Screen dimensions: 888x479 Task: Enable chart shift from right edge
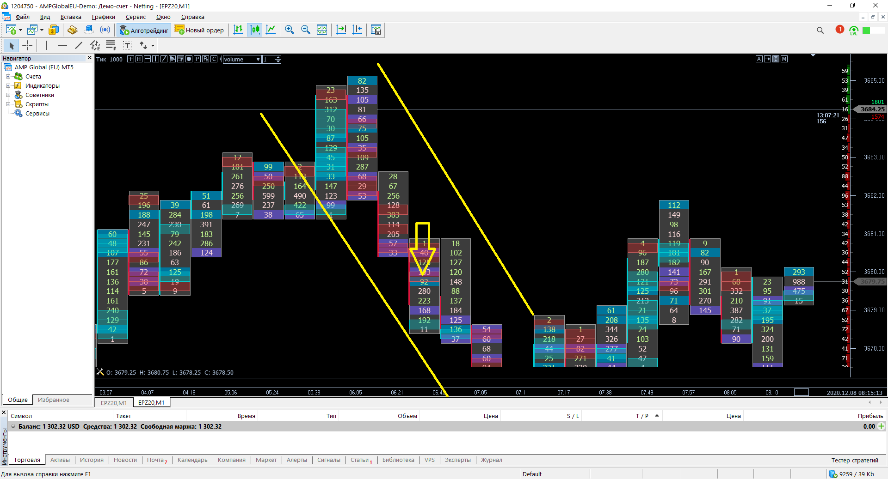tap(358, 30)
